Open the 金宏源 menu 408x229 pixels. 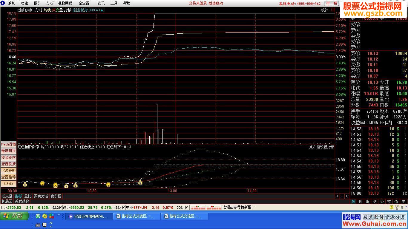click(x=84, y=3)
